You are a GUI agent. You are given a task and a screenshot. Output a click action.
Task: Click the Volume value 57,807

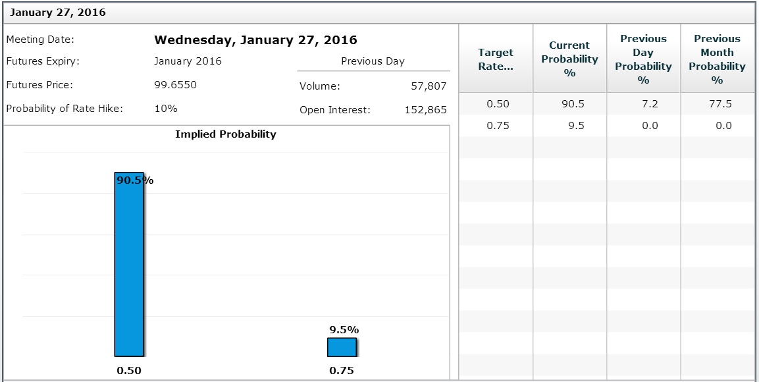(x=427, y=86)
